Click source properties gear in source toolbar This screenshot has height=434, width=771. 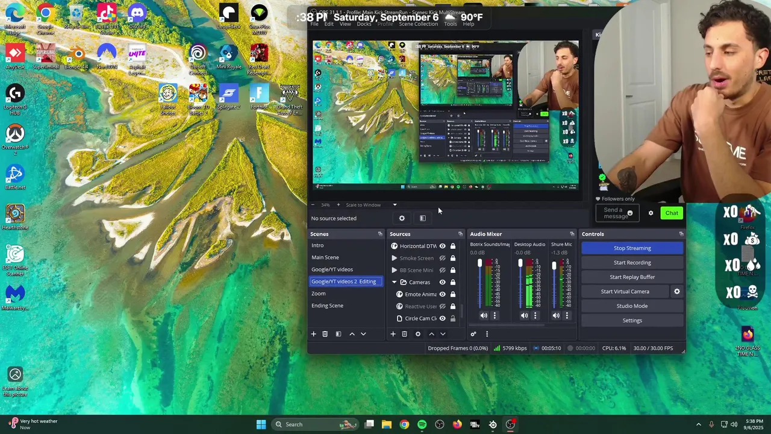(402, 218)
